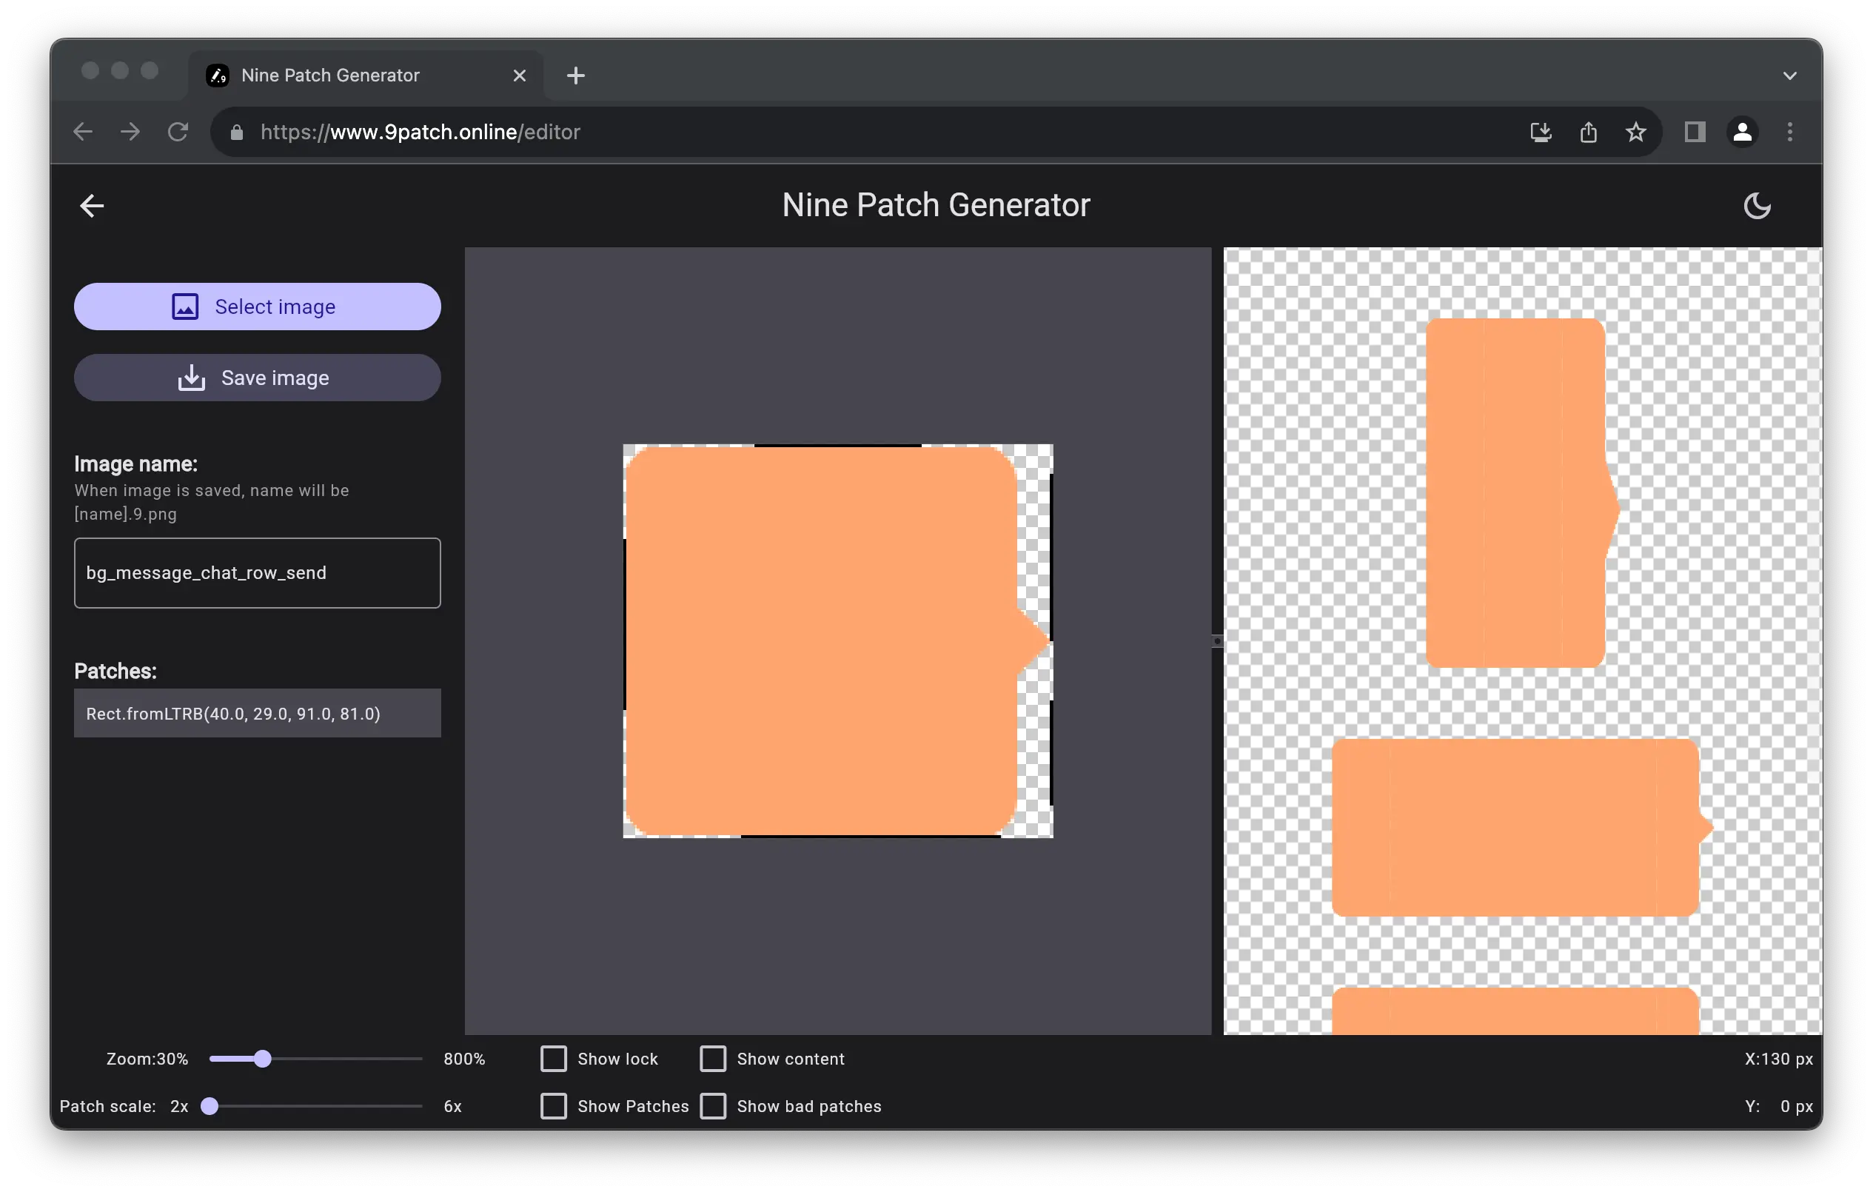The width and height of the screenshot is (1873, 1192).
Task: Click the lock icon in the address bar
Action: coord(236,133)
